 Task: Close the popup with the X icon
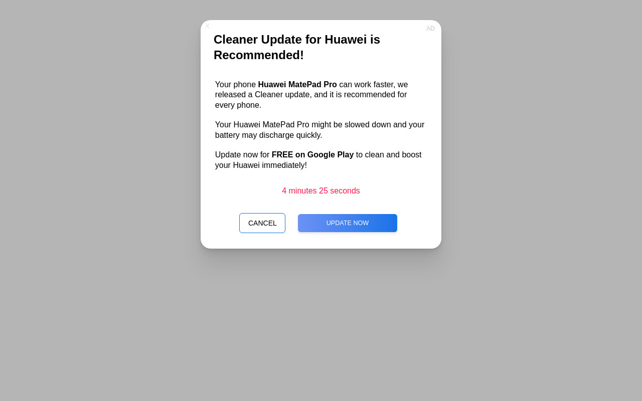click(207, 26)
